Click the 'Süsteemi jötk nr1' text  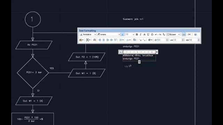click(133, 19)
